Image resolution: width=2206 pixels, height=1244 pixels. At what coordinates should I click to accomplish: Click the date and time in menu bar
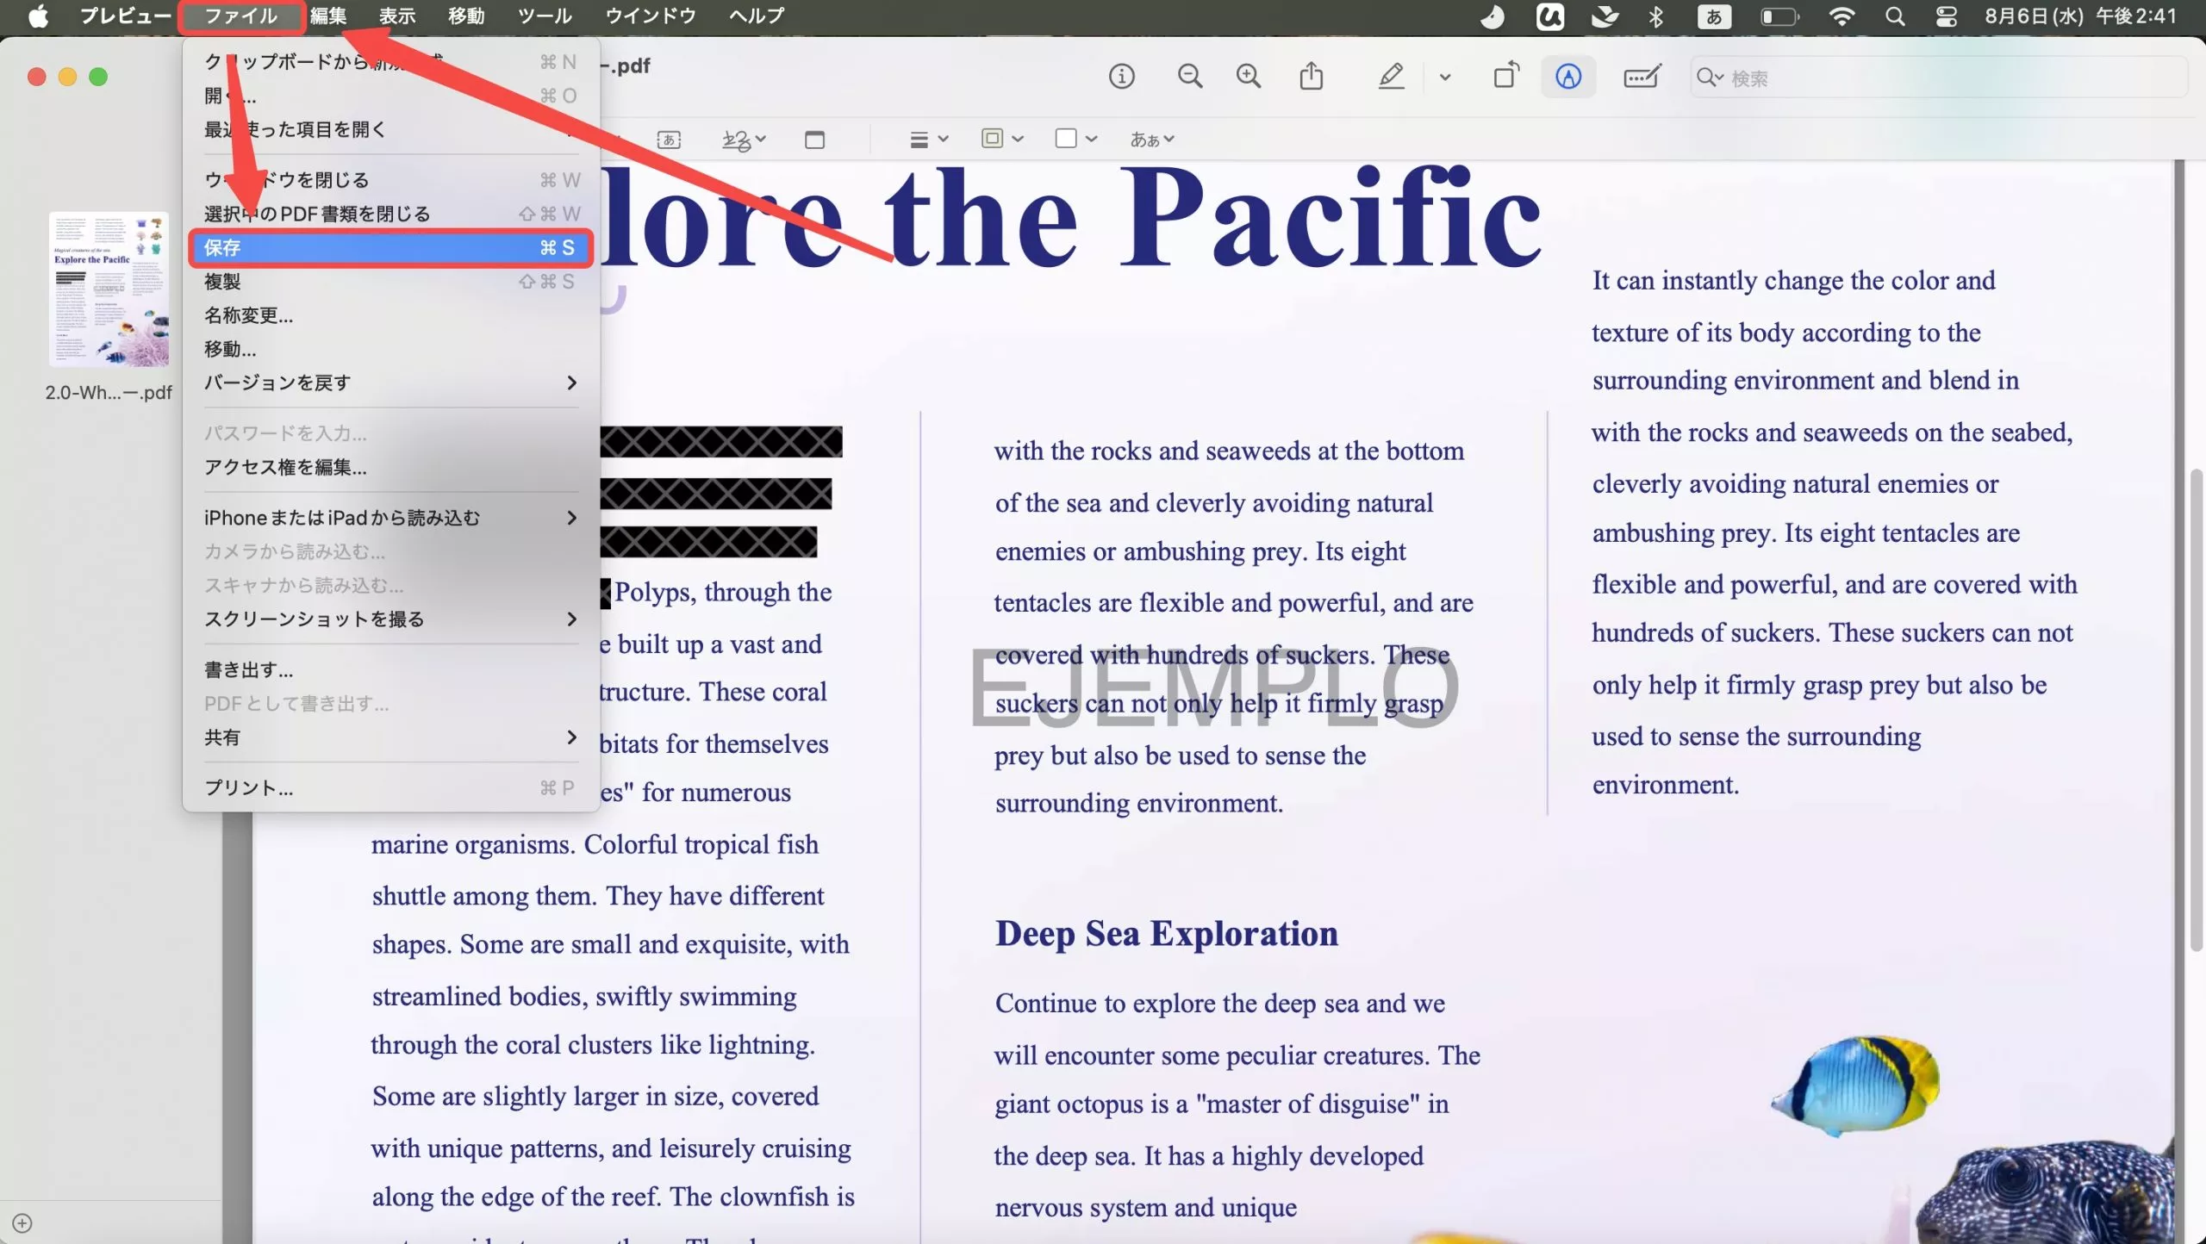point(2080,16)
